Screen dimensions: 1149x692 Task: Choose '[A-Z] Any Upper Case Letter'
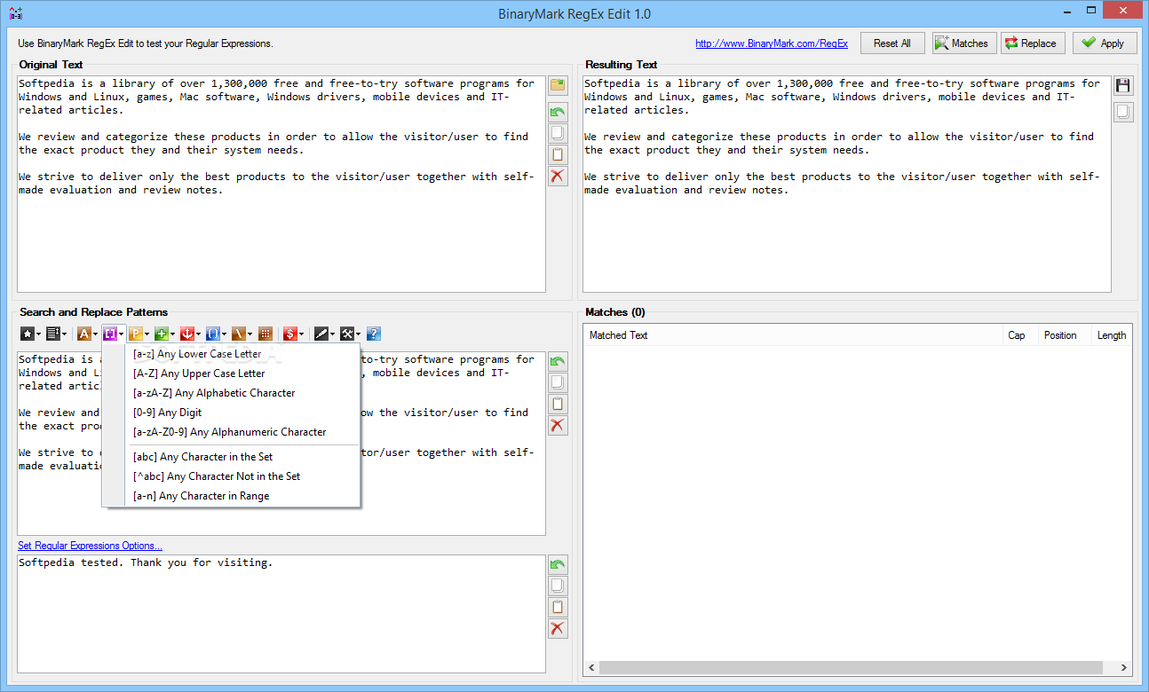pyautogui.click(x=231, y=374)
